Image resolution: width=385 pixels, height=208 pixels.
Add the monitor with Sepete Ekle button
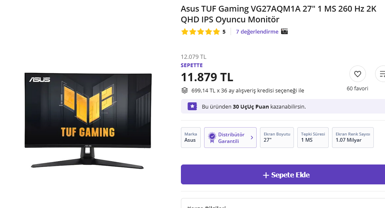click(x=283, y=174)
